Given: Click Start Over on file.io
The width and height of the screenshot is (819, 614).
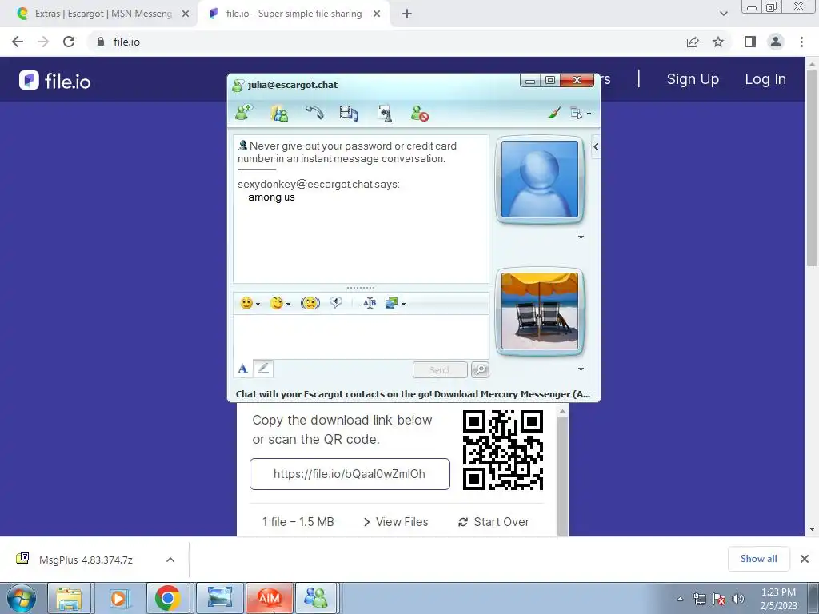Looking at the screenshot, I should [x=493, y=521].
